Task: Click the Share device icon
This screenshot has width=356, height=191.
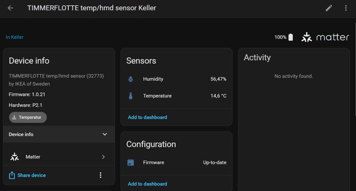Action: 12,175
